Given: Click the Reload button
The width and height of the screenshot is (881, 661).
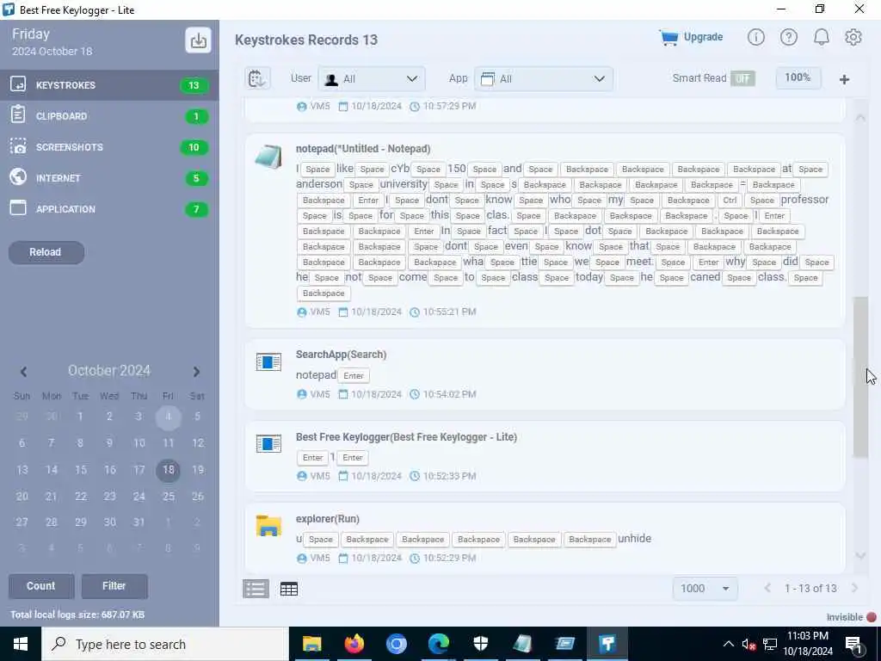Looking at the screenshot, I should point(46,252).
